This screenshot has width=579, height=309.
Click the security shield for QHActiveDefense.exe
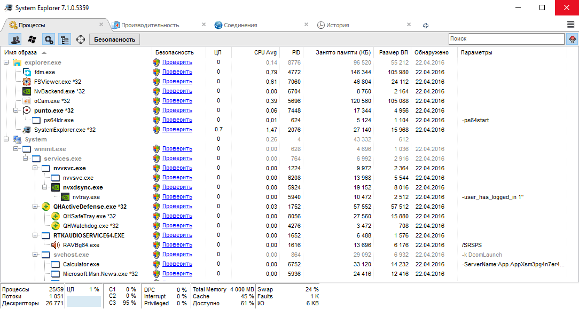(x=157, y=207)
